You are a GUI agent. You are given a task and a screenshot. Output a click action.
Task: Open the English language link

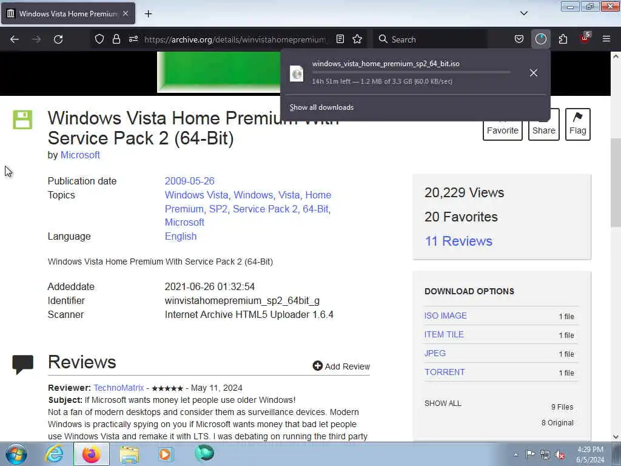[x=181, y=236]
